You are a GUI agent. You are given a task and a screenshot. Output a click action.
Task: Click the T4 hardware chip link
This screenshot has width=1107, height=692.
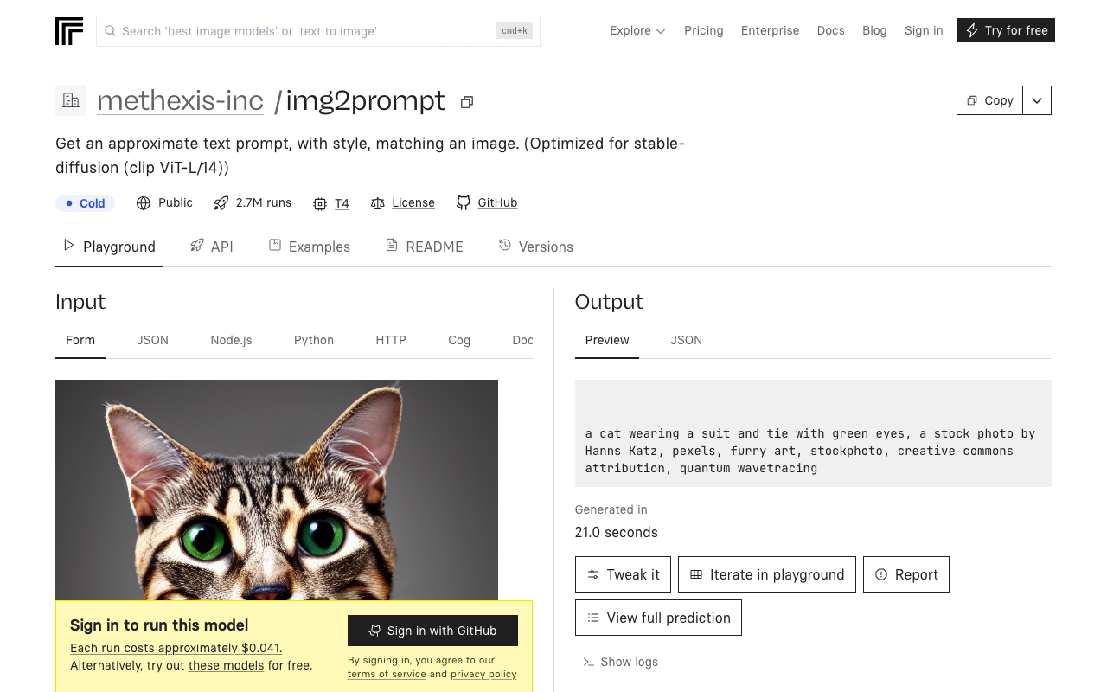pos(341,203)
